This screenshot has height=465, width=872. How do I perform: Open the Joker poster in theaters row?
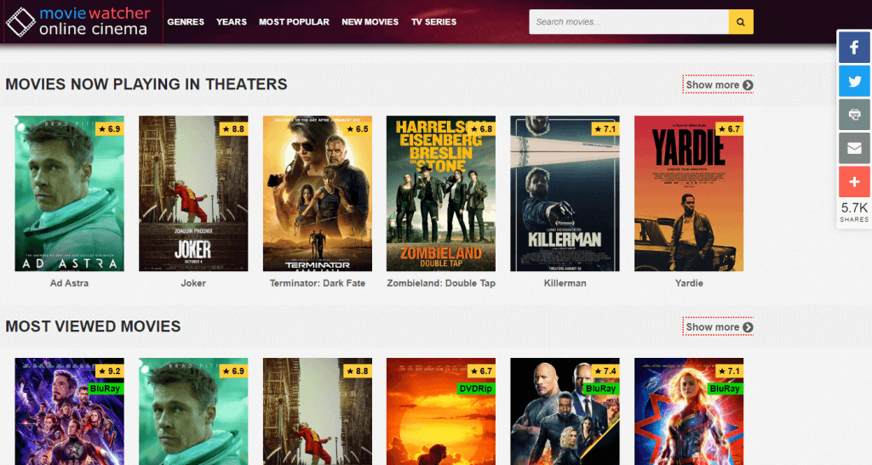pyautogui.click(x=193, y=194)
